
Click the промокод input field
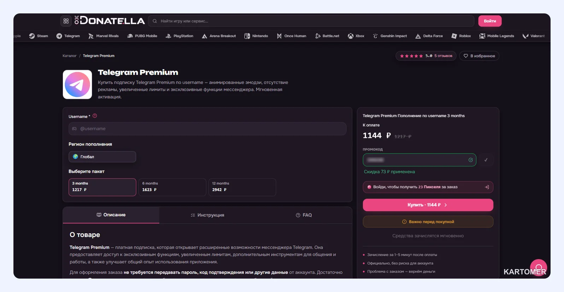click(419, 160)
